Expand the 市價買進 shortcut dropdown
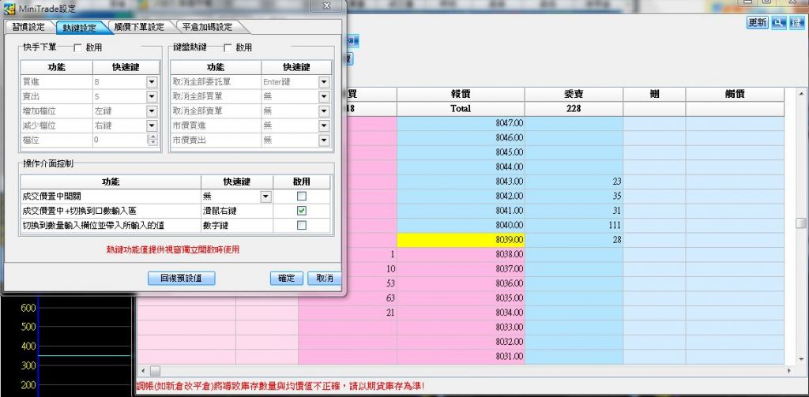 (324, 125)
